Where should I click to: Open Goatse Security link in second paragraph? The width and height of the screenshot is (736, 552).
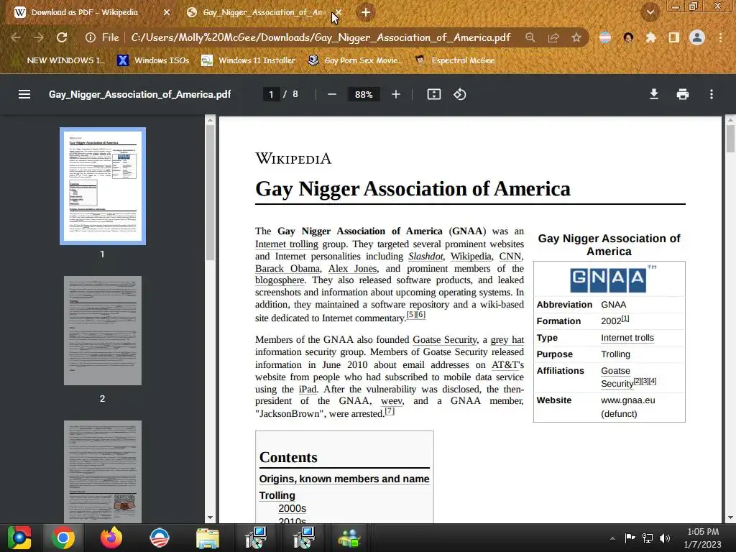click(x=444, y=340)
